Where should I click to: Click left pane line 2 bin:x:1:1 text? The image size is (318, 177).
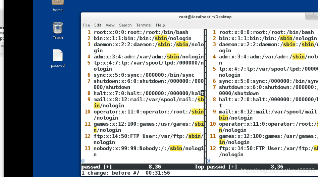[142, 38]
